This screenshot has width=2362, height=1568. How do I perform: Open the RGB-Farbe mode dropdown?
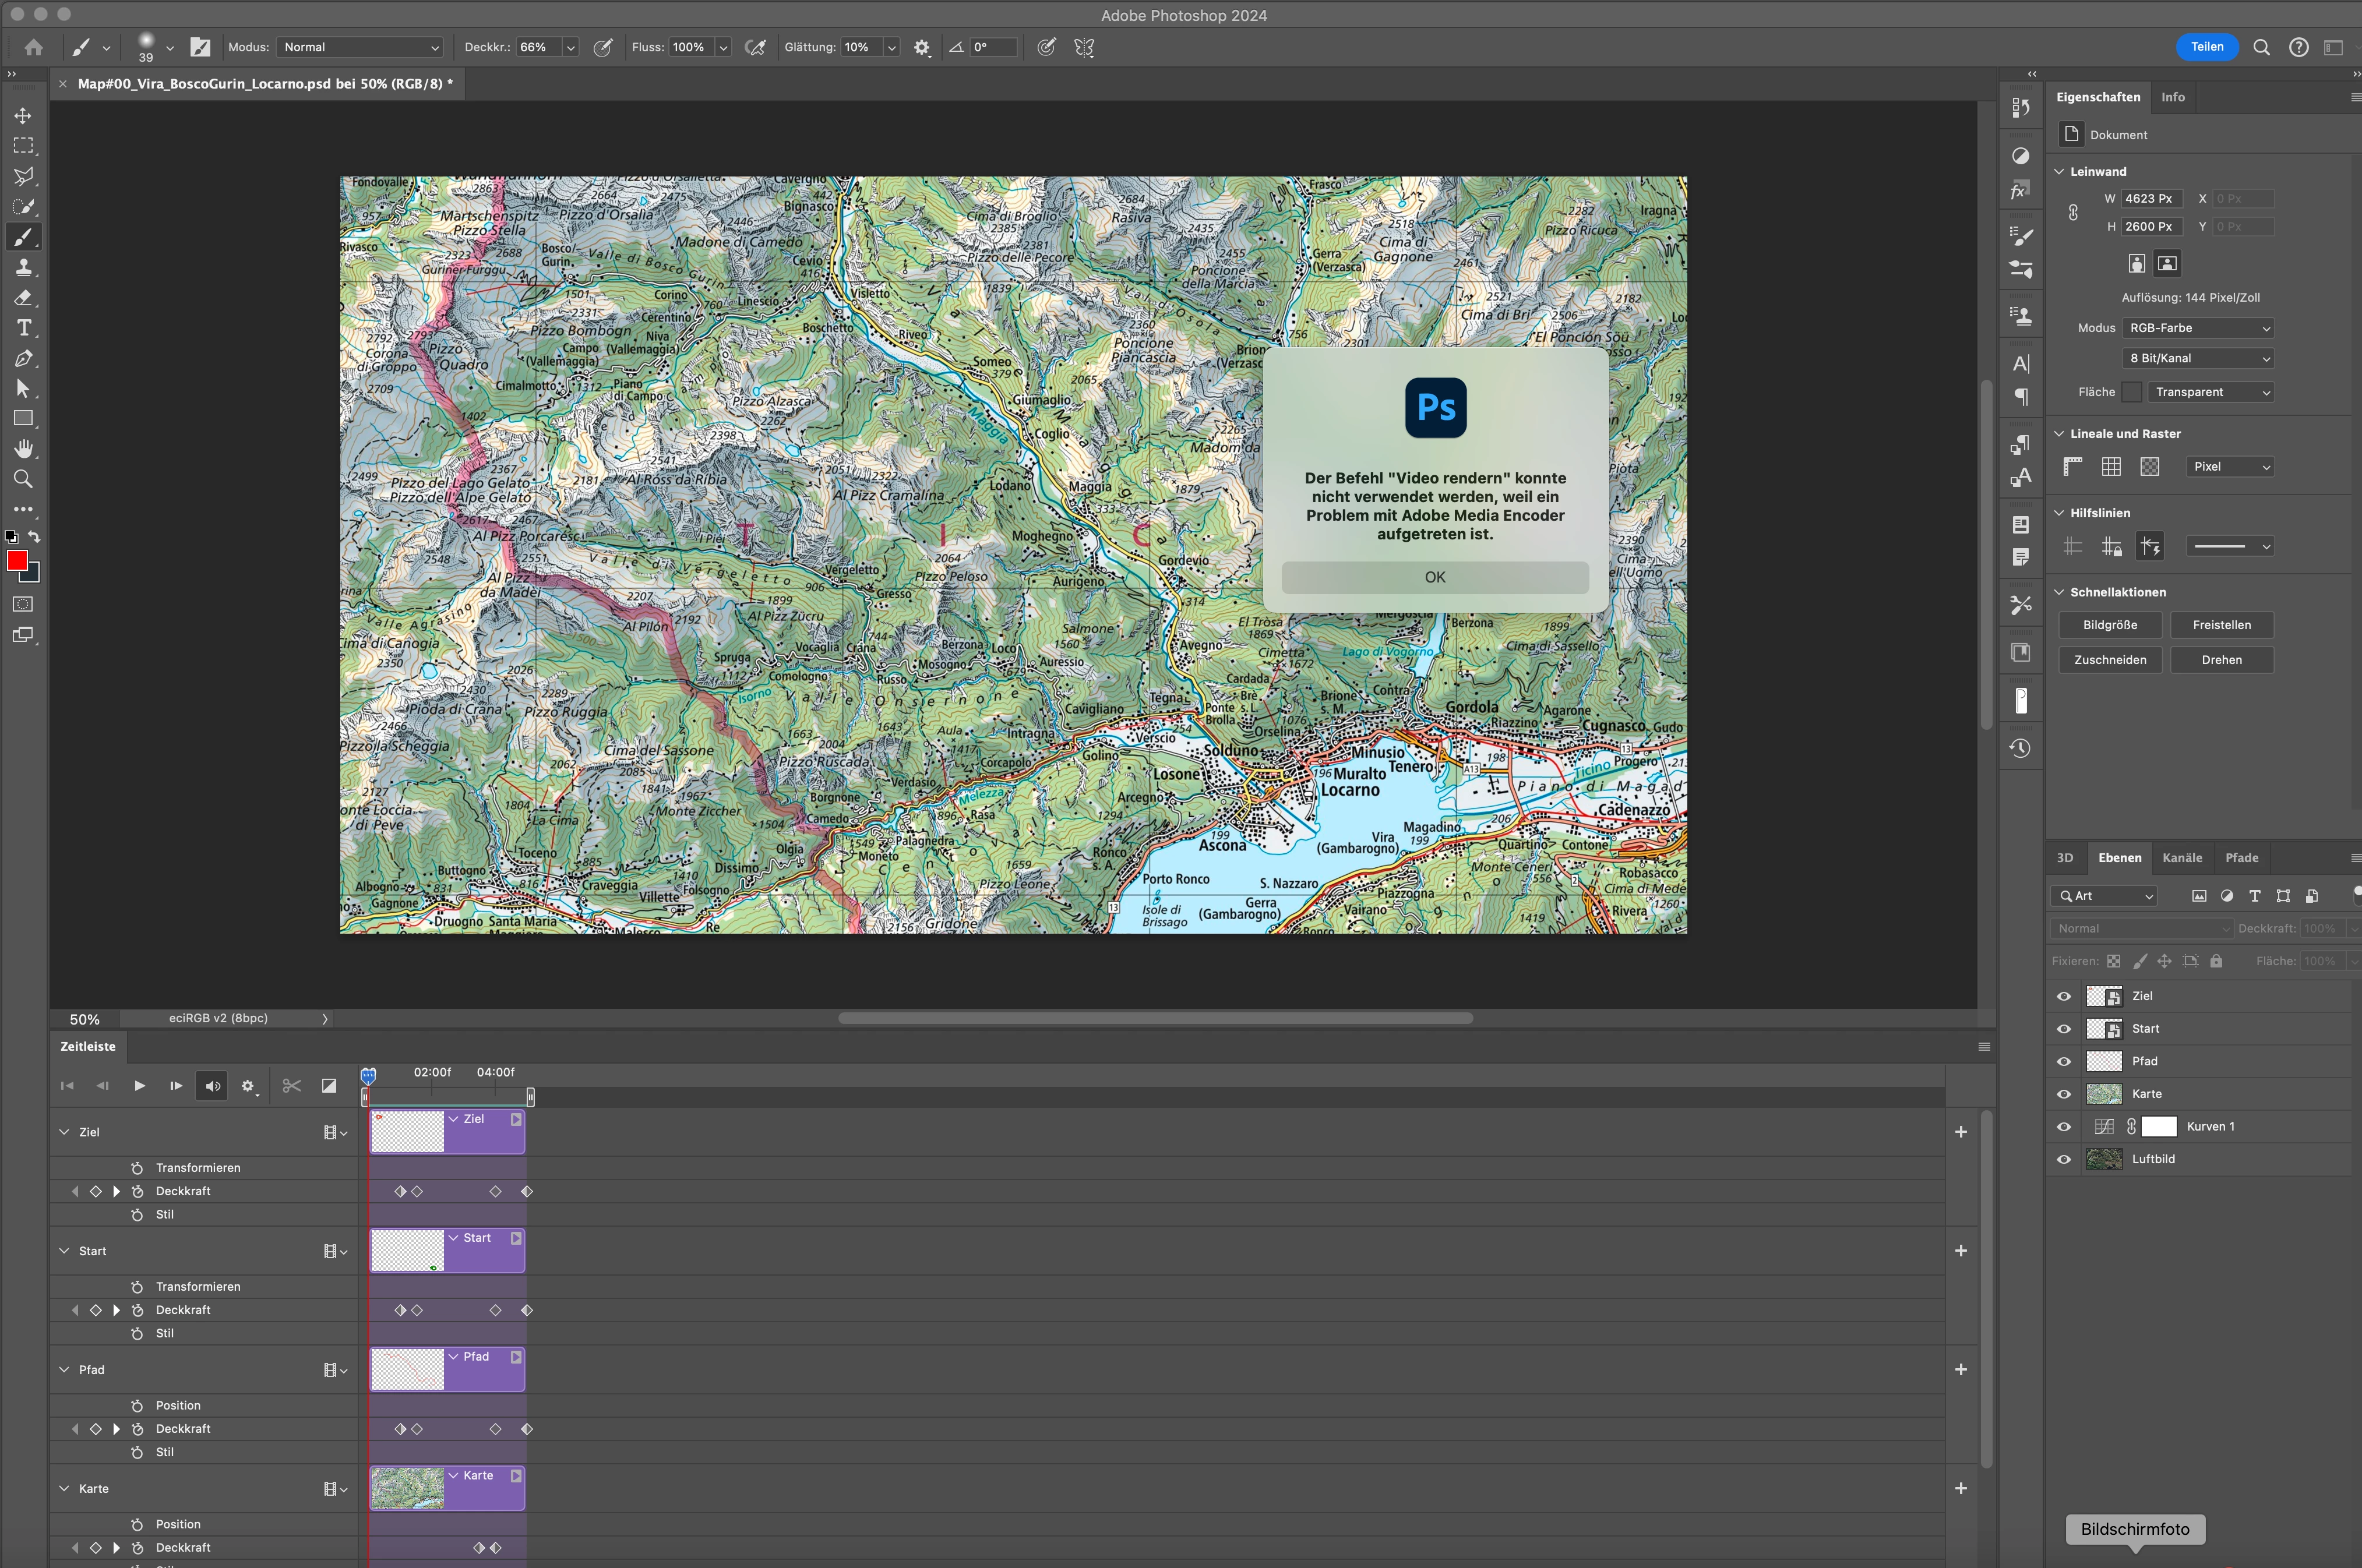click(2198, 328)
